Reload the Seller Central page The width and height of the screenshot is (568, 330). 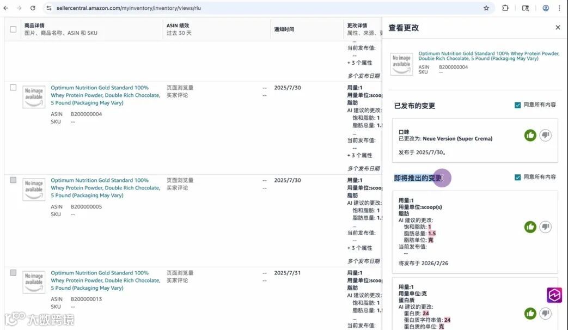point(33,8)
